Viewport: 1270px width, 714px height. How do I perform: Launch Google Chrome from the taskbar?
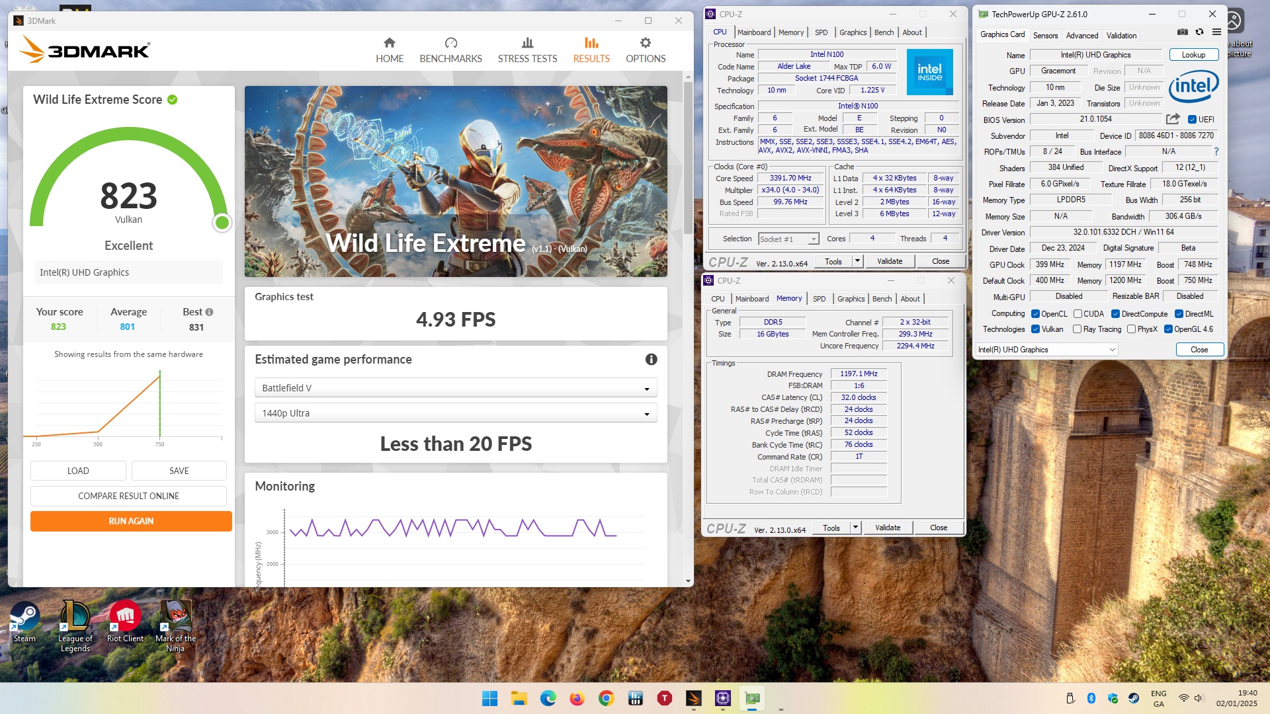click(x=606, y=698)
